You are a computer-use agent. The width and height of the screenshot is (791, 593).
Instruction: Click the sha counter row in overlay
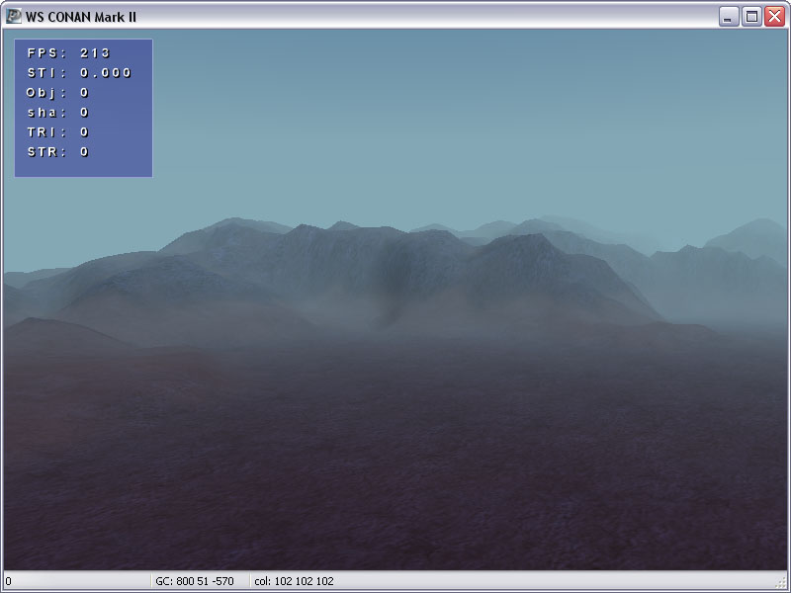[x=57, y=113]
